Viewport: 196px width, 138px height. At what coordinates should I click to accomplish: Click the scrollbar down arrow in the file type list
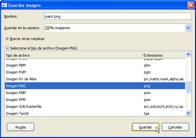(x=188, y=113)
